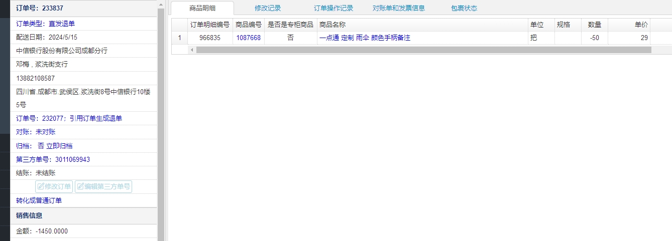
Task: Click the 修改订单 button
Action: [54, 187]
